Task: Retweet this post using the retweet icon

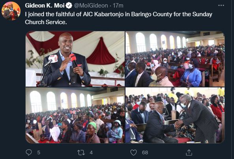Action: coord(81,153)
